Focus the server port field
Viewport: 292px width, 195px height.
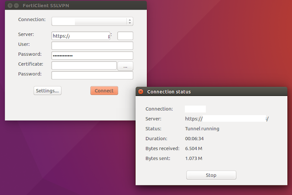pyautogui.click(x=125, y=36)
